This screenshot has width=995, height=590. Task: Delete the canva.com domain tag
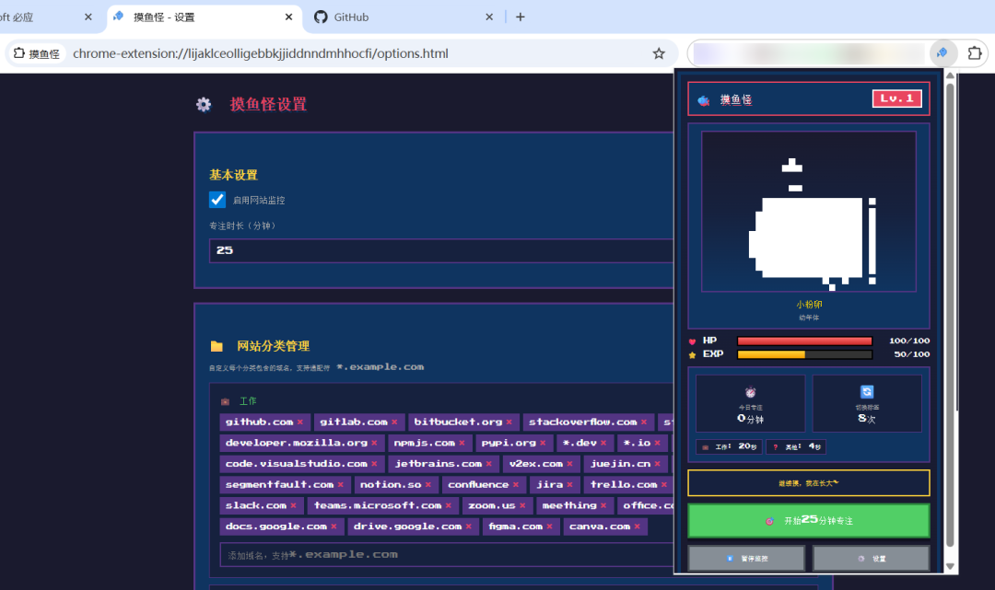638,526
